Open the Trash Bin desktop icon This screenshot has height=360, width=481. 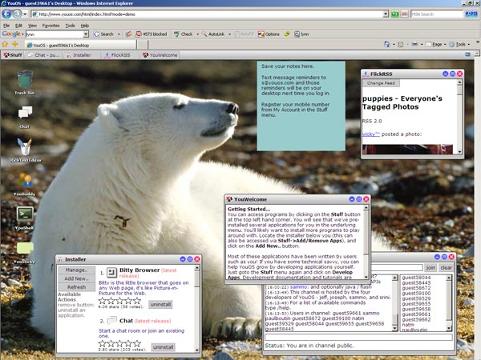[x=25, y=81]
